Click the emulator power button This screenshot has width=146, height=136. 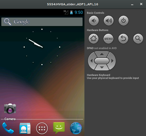(123, 21)
